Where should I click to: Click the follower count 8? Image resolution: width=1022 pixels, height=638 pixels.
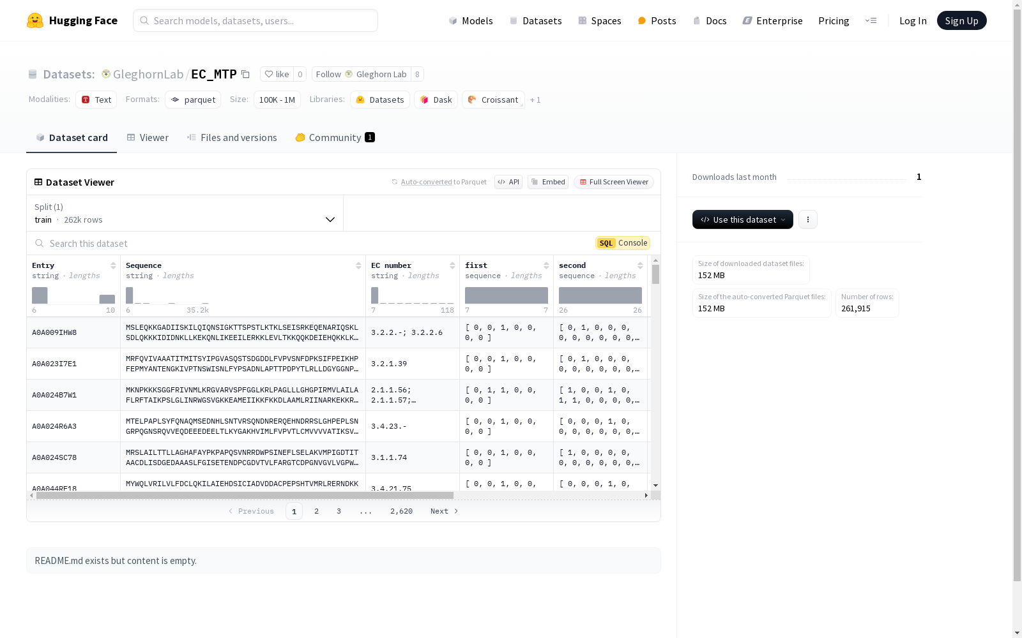click(x=417, y=74)
